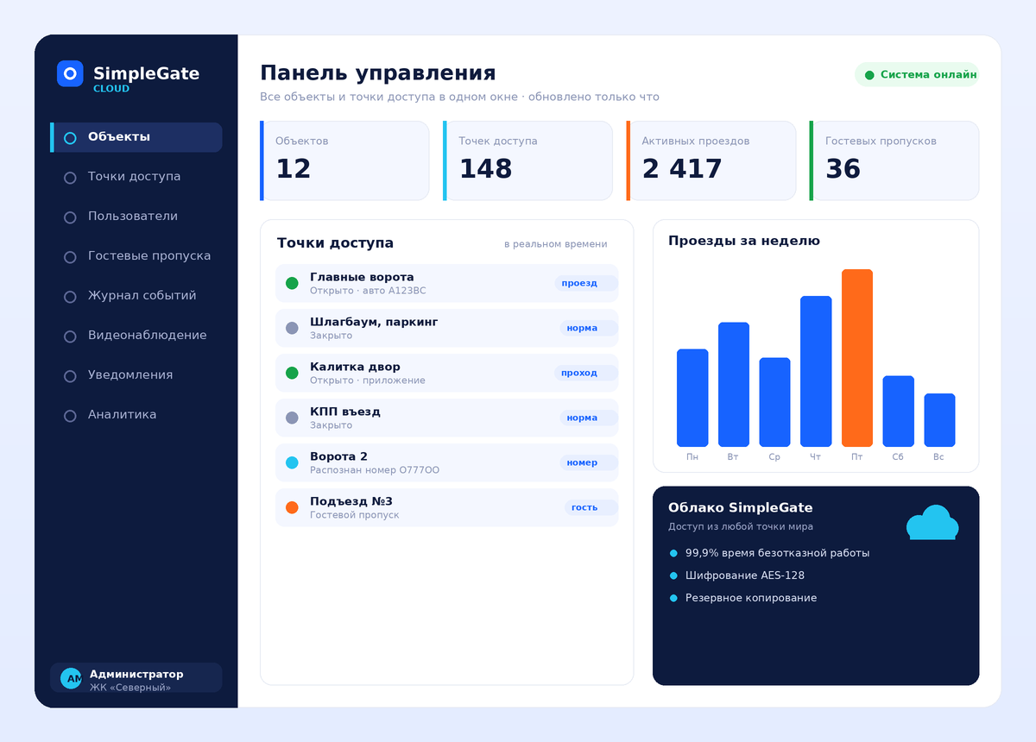Click the ring icon beside Пользователи
The image size is (1036, 742).
[x=70, y=217]
